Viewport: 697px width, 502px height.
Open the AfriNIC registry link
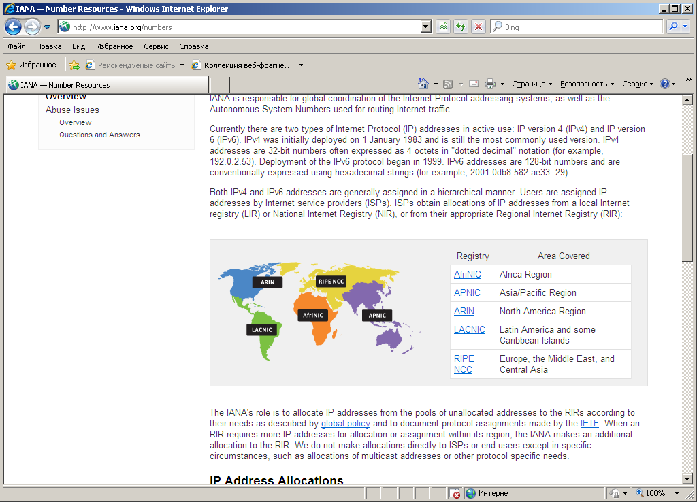click(x=467, y=275)
